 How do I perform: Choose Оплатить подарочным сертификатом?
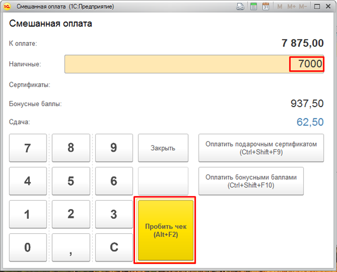coord(261,148)
